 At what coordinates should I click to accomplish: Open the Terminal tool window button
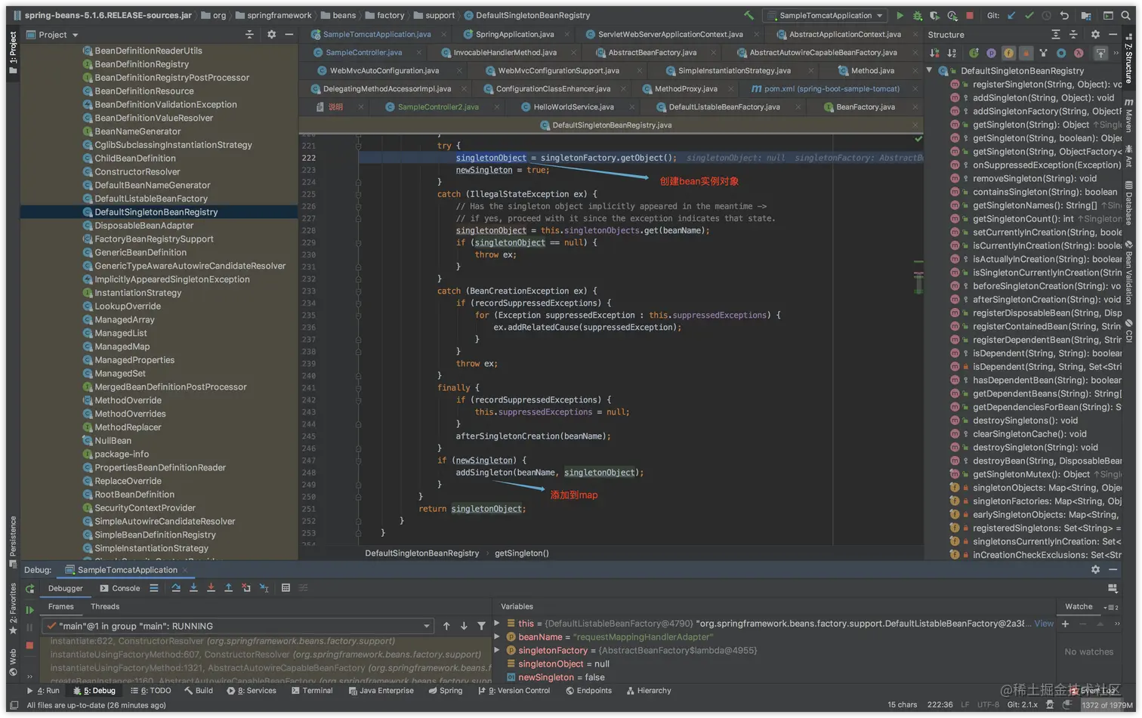point(311,690)
